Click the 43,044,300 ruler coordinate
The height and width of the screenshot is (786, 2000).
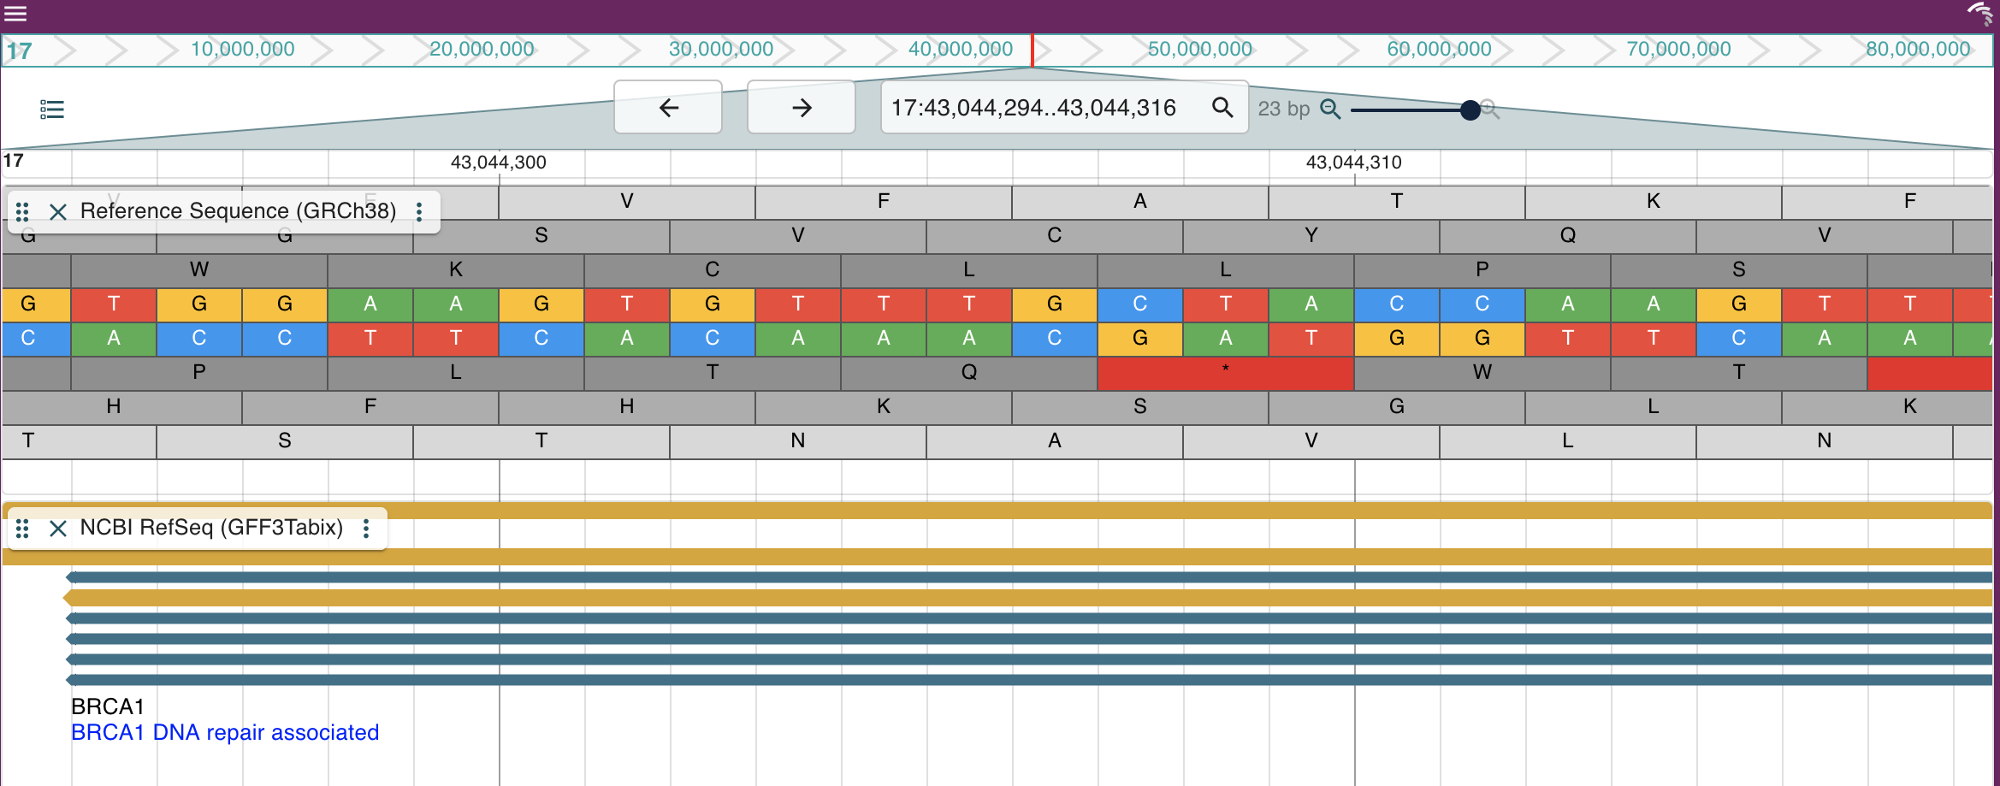(x=498, y=163)
